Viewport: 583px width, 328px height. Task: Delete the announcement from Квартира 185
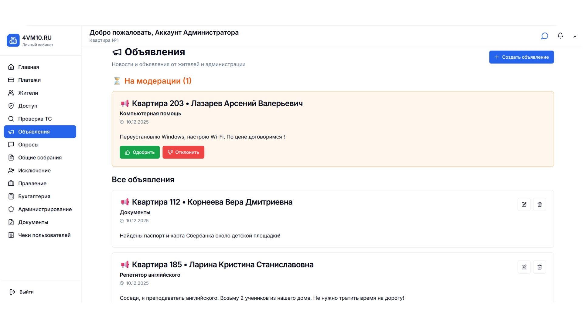pyautogui.click(x=540, y=267)
